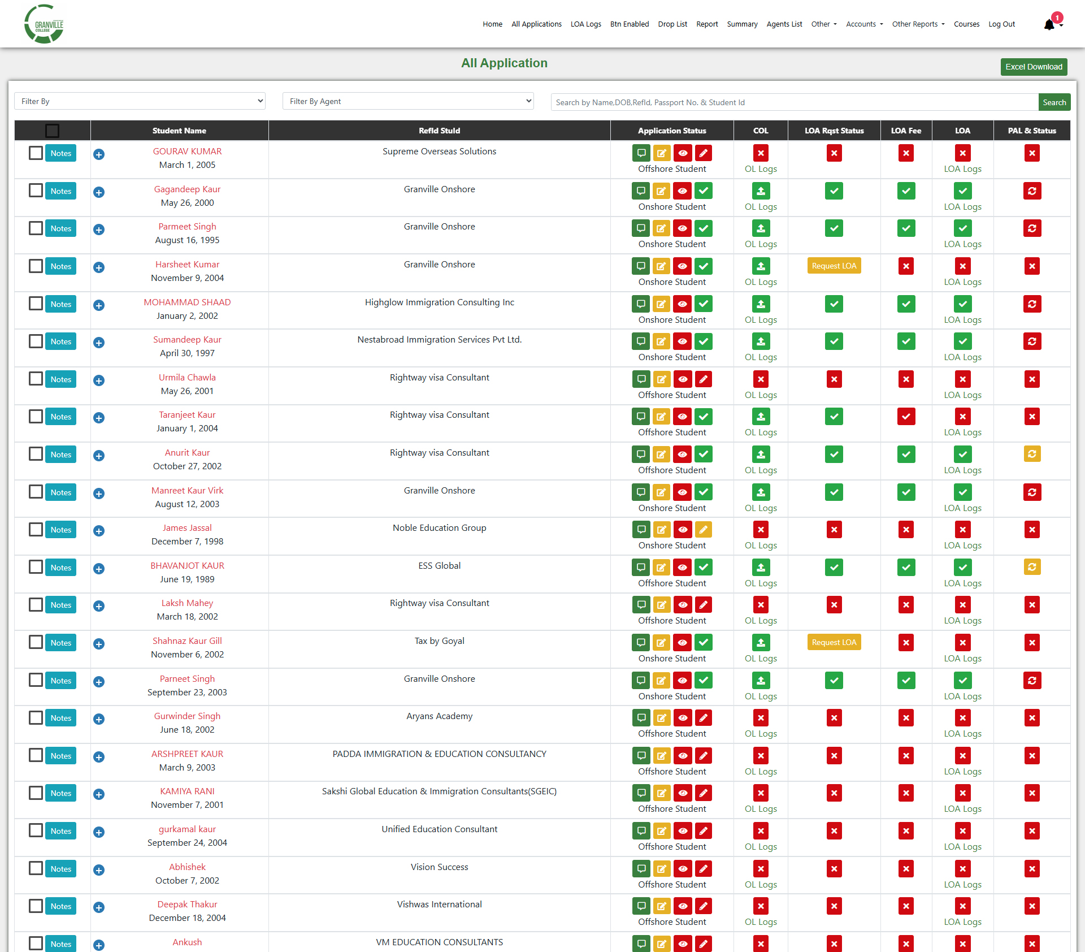
Task: Check the checkbox for Sumandeep Kaur row
Action: (36, 341)
